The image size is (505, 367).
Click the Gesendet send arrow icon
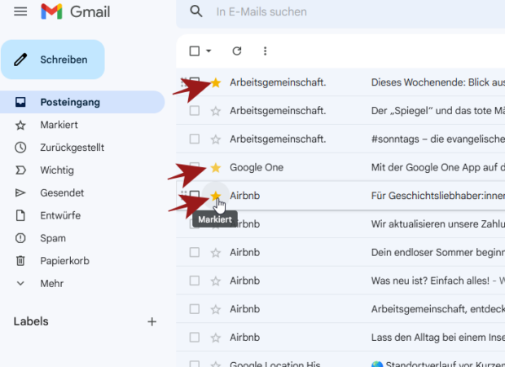(20, 192)
